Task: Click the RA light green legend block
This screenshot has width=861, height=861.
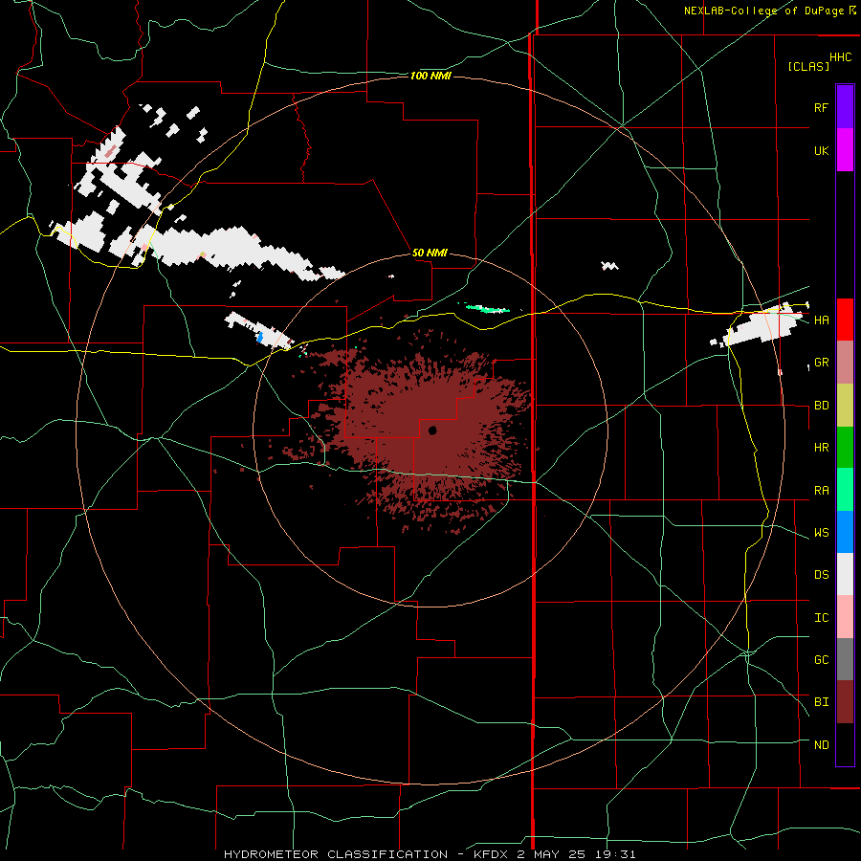Action: click(845, 490)
